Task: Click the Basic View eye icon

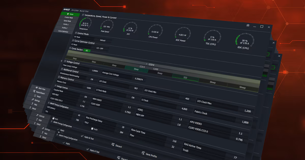Action: [37, 88]
